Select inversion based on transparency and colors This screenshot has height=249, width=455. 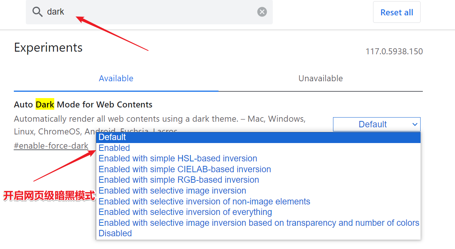pyautogui.click(x=258, y=223)
